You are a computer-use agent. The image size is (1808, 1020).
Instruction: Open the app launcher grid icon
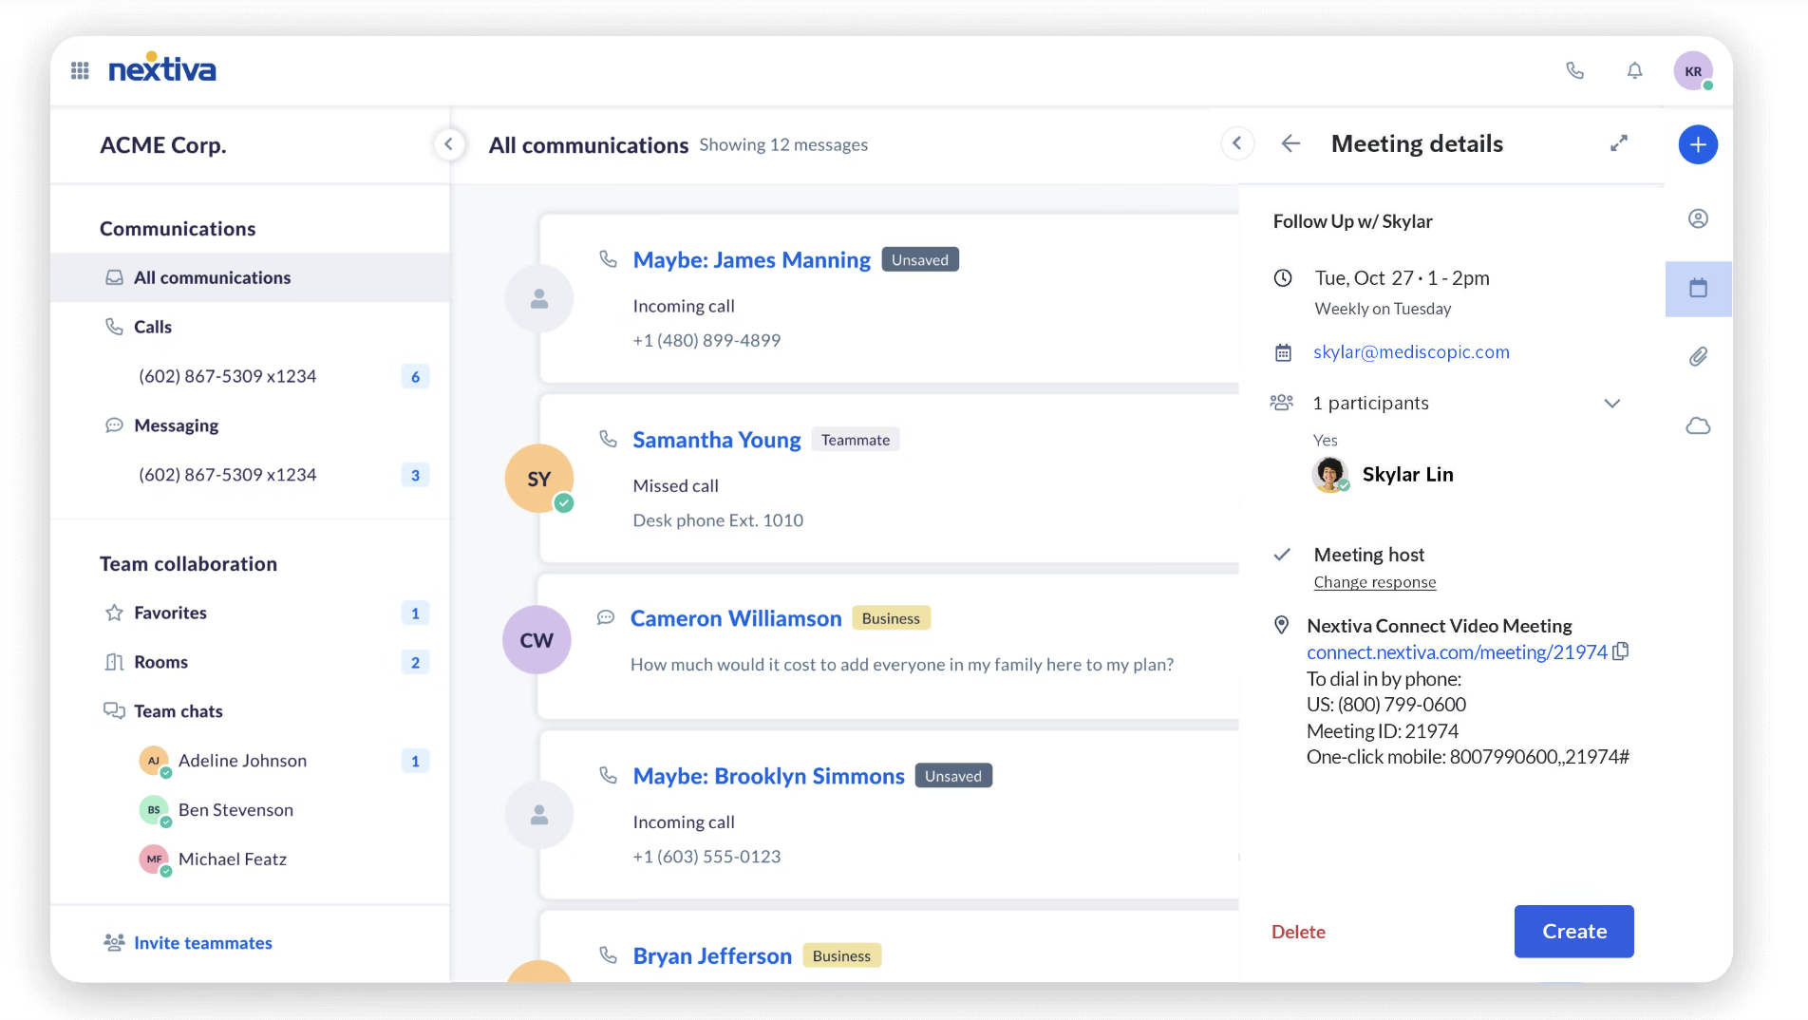[x=80, y=70]
